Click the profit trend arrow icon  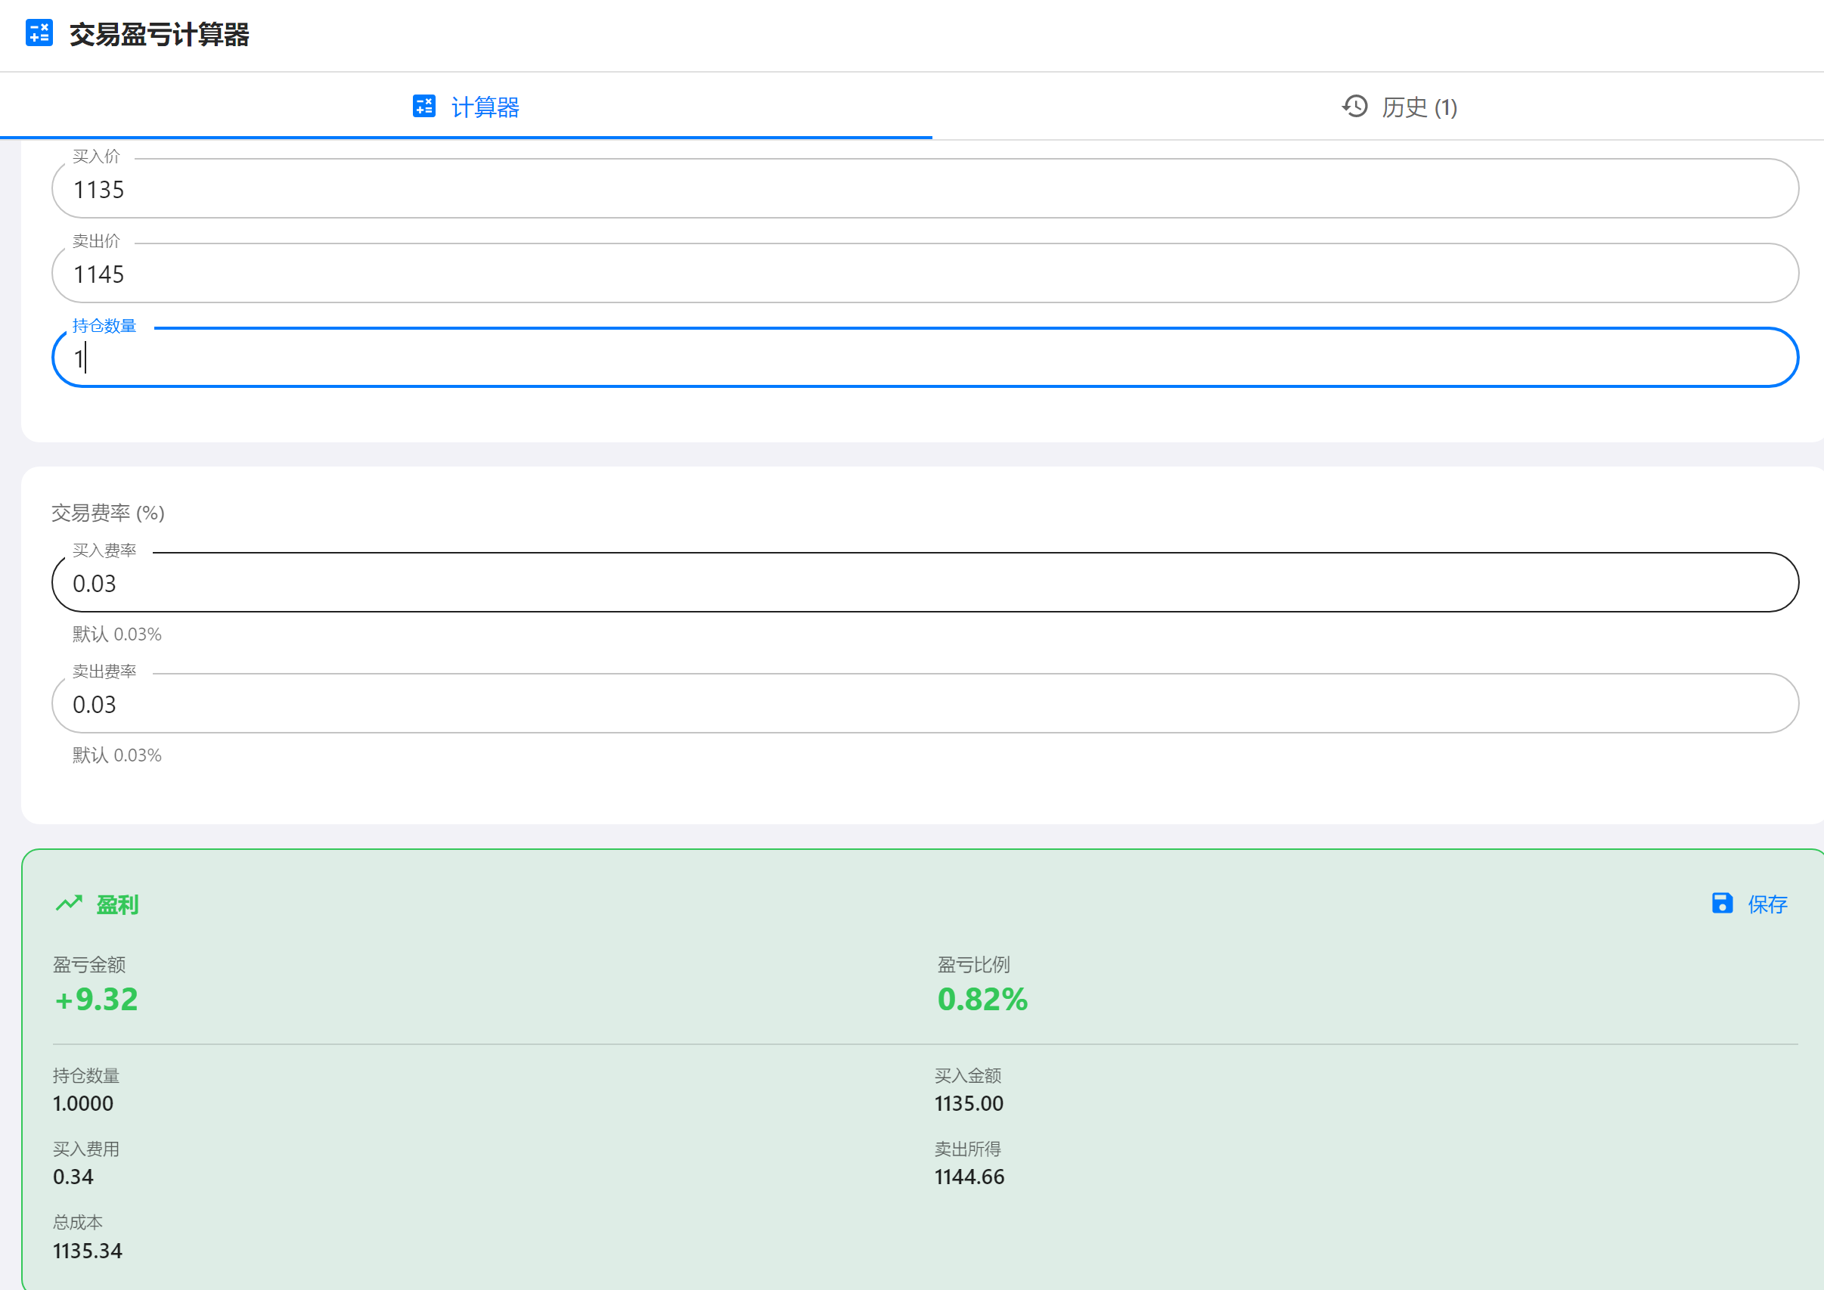(x=69, y=903)
